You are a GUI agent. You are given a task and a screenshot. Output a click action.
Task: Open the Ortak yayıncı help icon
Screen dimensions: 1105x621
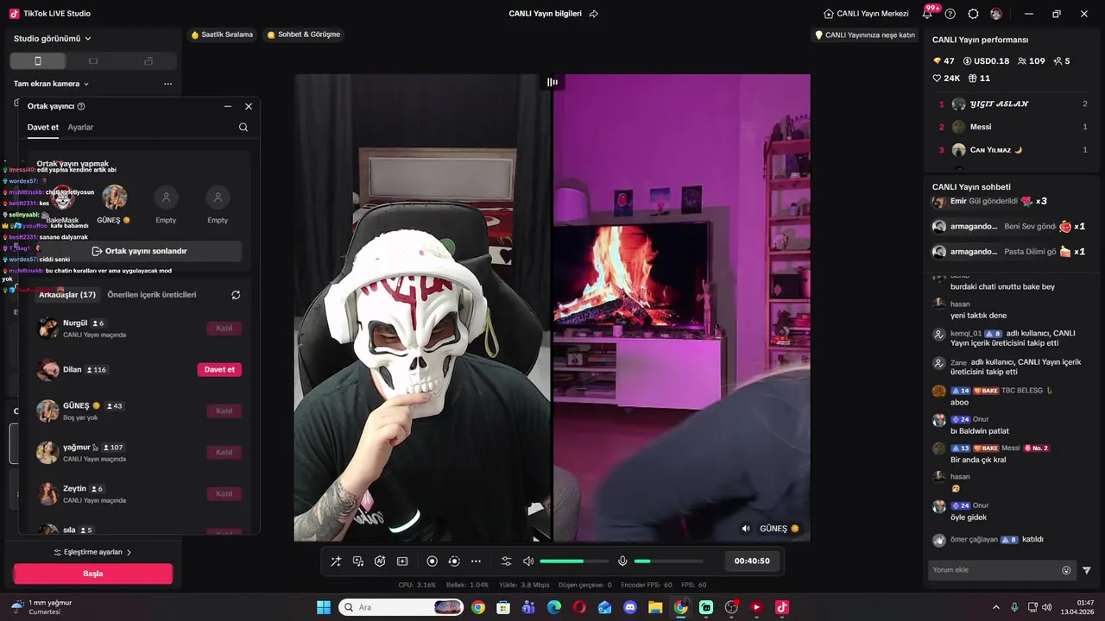point(81,106)
